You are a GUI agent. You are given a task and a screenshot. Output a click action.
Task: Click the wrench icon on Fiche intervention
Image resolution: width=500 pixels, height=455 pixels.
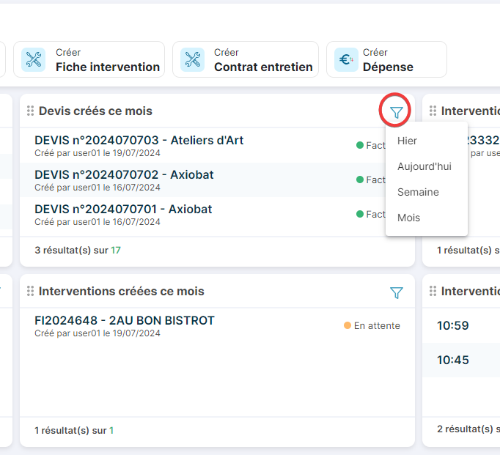tap(33, 59)
